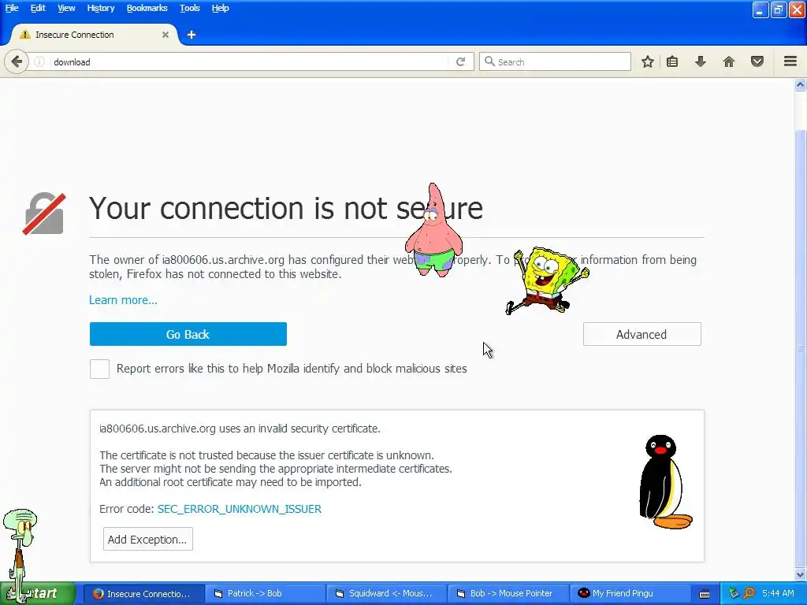Open the View menu
The height and width of the screenshot is (605, 807).
66,8
